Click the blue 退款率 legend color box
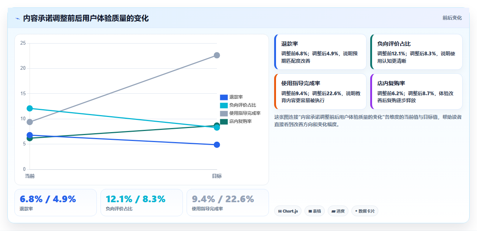477x231 pixels. click(x=224, y=97)
